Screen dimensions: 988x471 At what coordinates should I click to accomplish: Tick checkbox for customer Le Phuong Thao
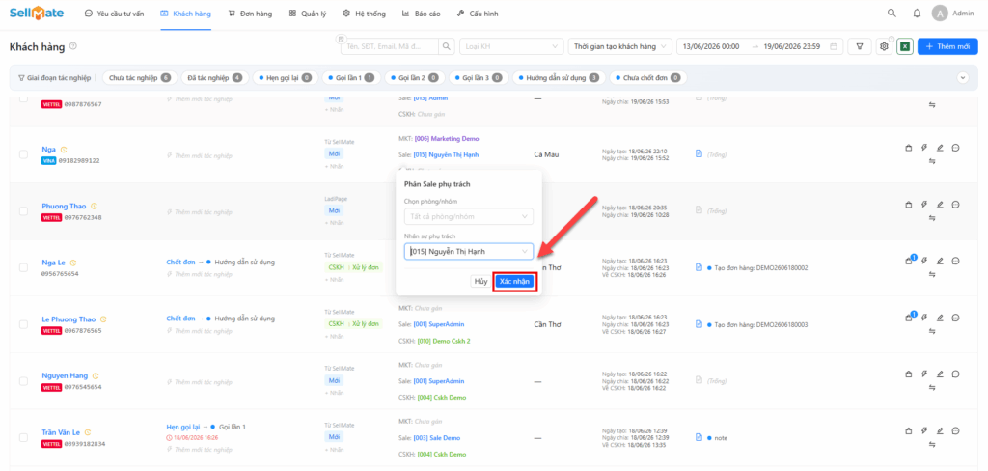tap(23, 324)
